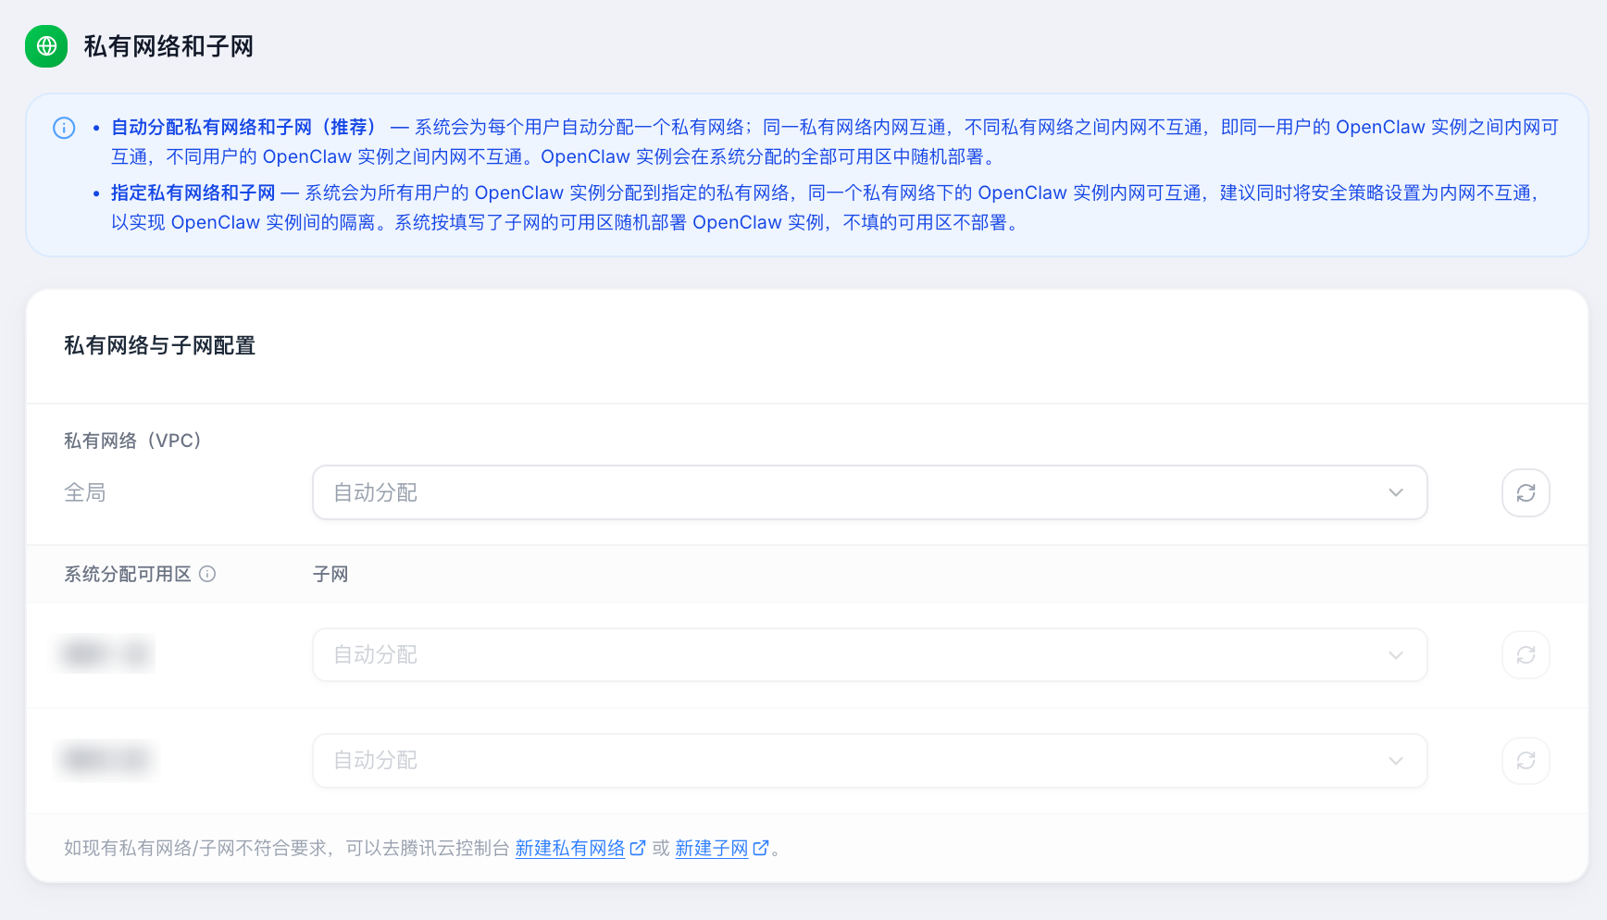
Task: Refresh the second availability zone subnet list
Action: point(1526,761)
